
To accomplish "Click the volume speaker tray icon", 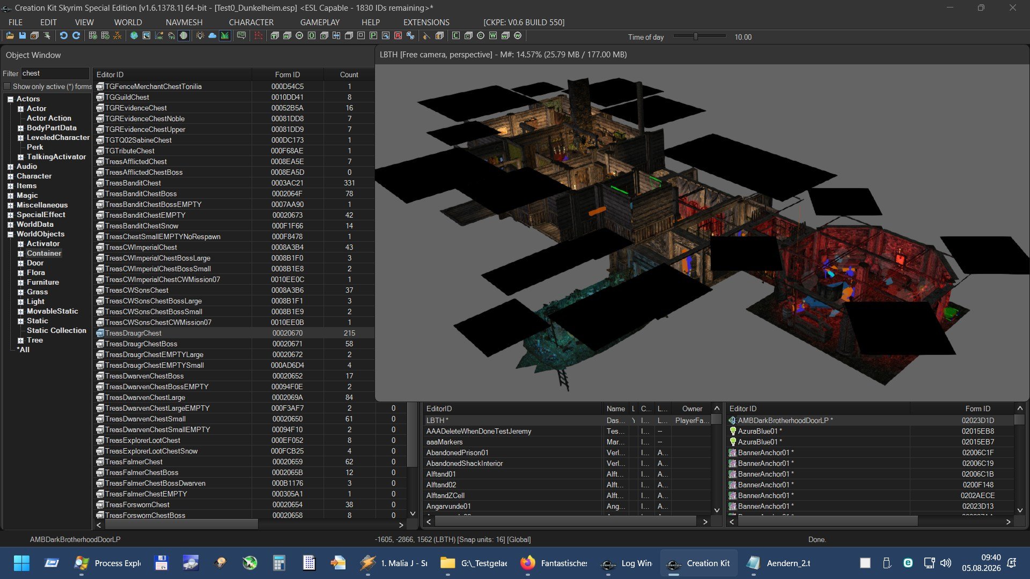I will [946, 563].
